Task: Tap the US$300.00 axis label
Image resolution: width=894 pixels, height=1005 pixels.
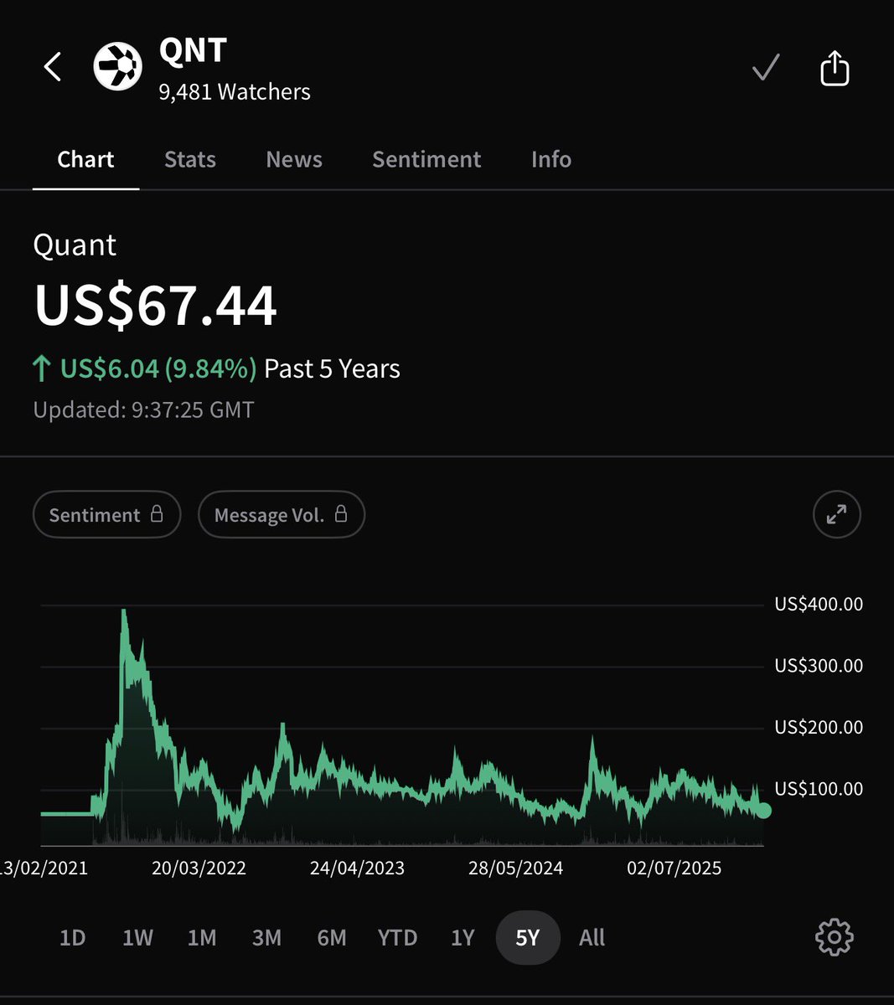Action: [819, 666]
